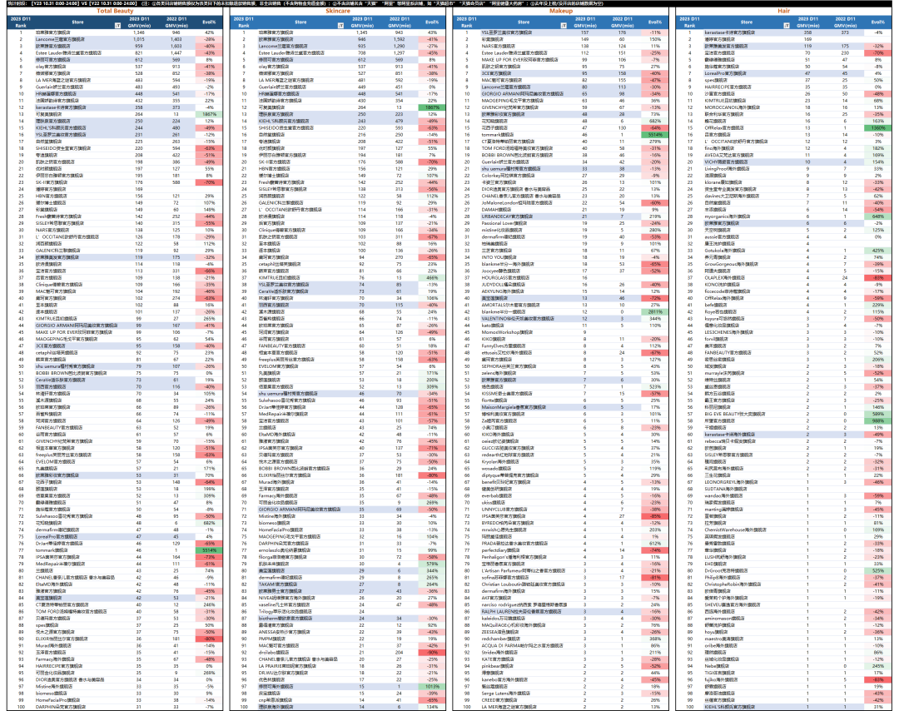The image size is (899, 711).
Task: Select OLAPLEX store in Hair table
Action: click(x=725, y=277)
